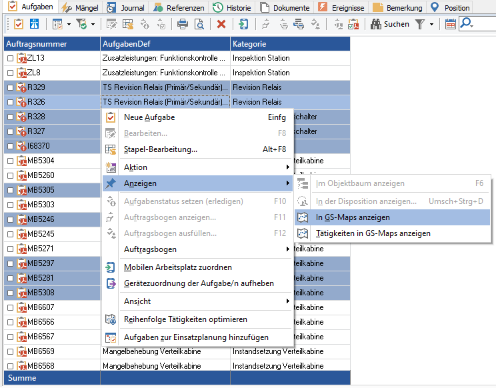Expand the Anzeigen submenu entry
This screenshot has height=390, width=496.
point(198,183)
